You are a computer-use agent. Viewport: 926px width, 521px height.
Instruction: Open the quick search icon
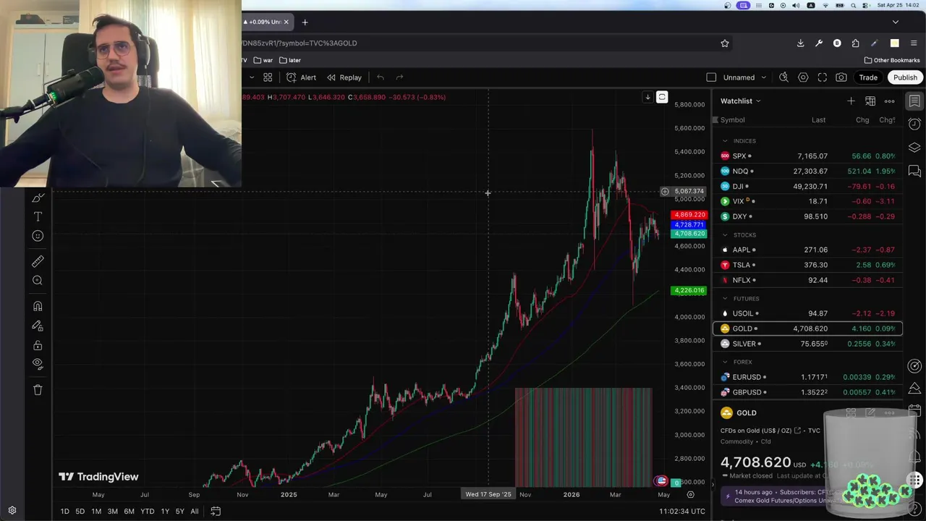pos(783,77)
